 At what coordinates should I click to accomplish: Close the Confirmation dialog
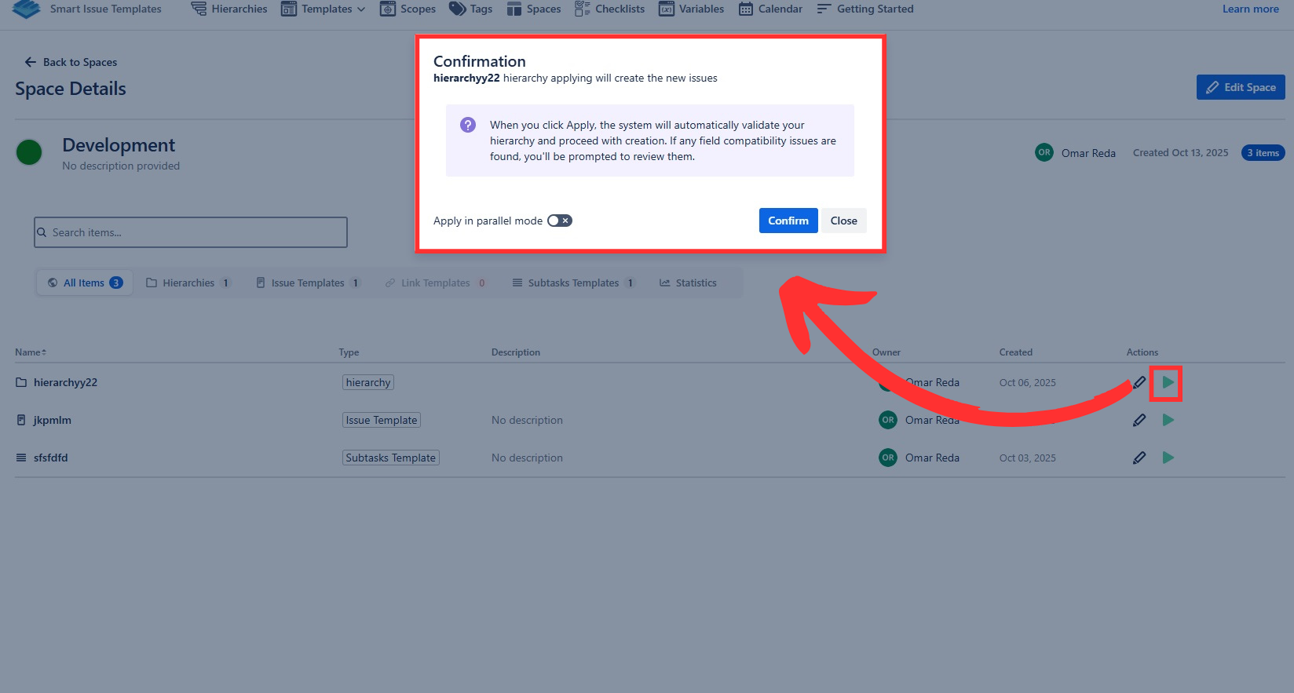[843, 221]
